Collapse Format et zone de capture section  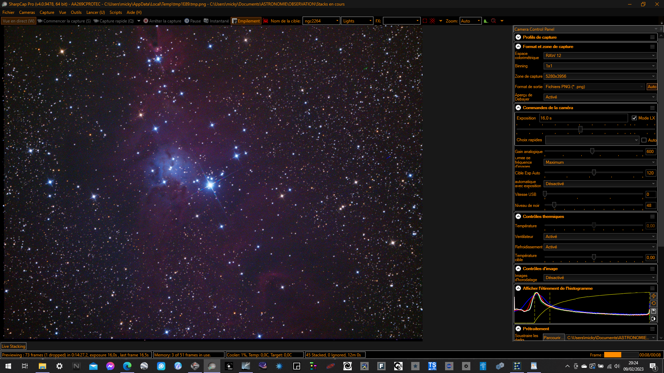[518, 47]
